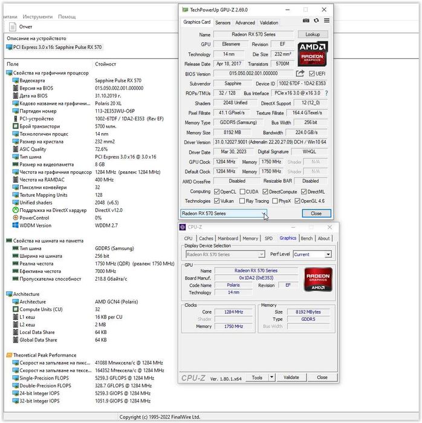The image size is (422, 423).
Task: Switch to the CPU-Z Bench tab
Action: coord(307,238)
